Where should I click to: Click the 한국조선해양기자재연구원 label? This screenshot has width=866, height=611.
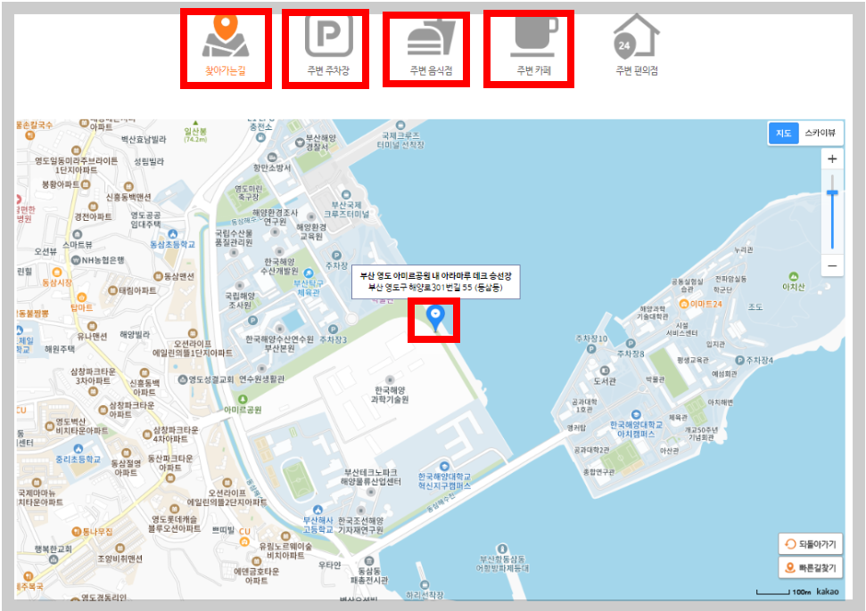360,525
